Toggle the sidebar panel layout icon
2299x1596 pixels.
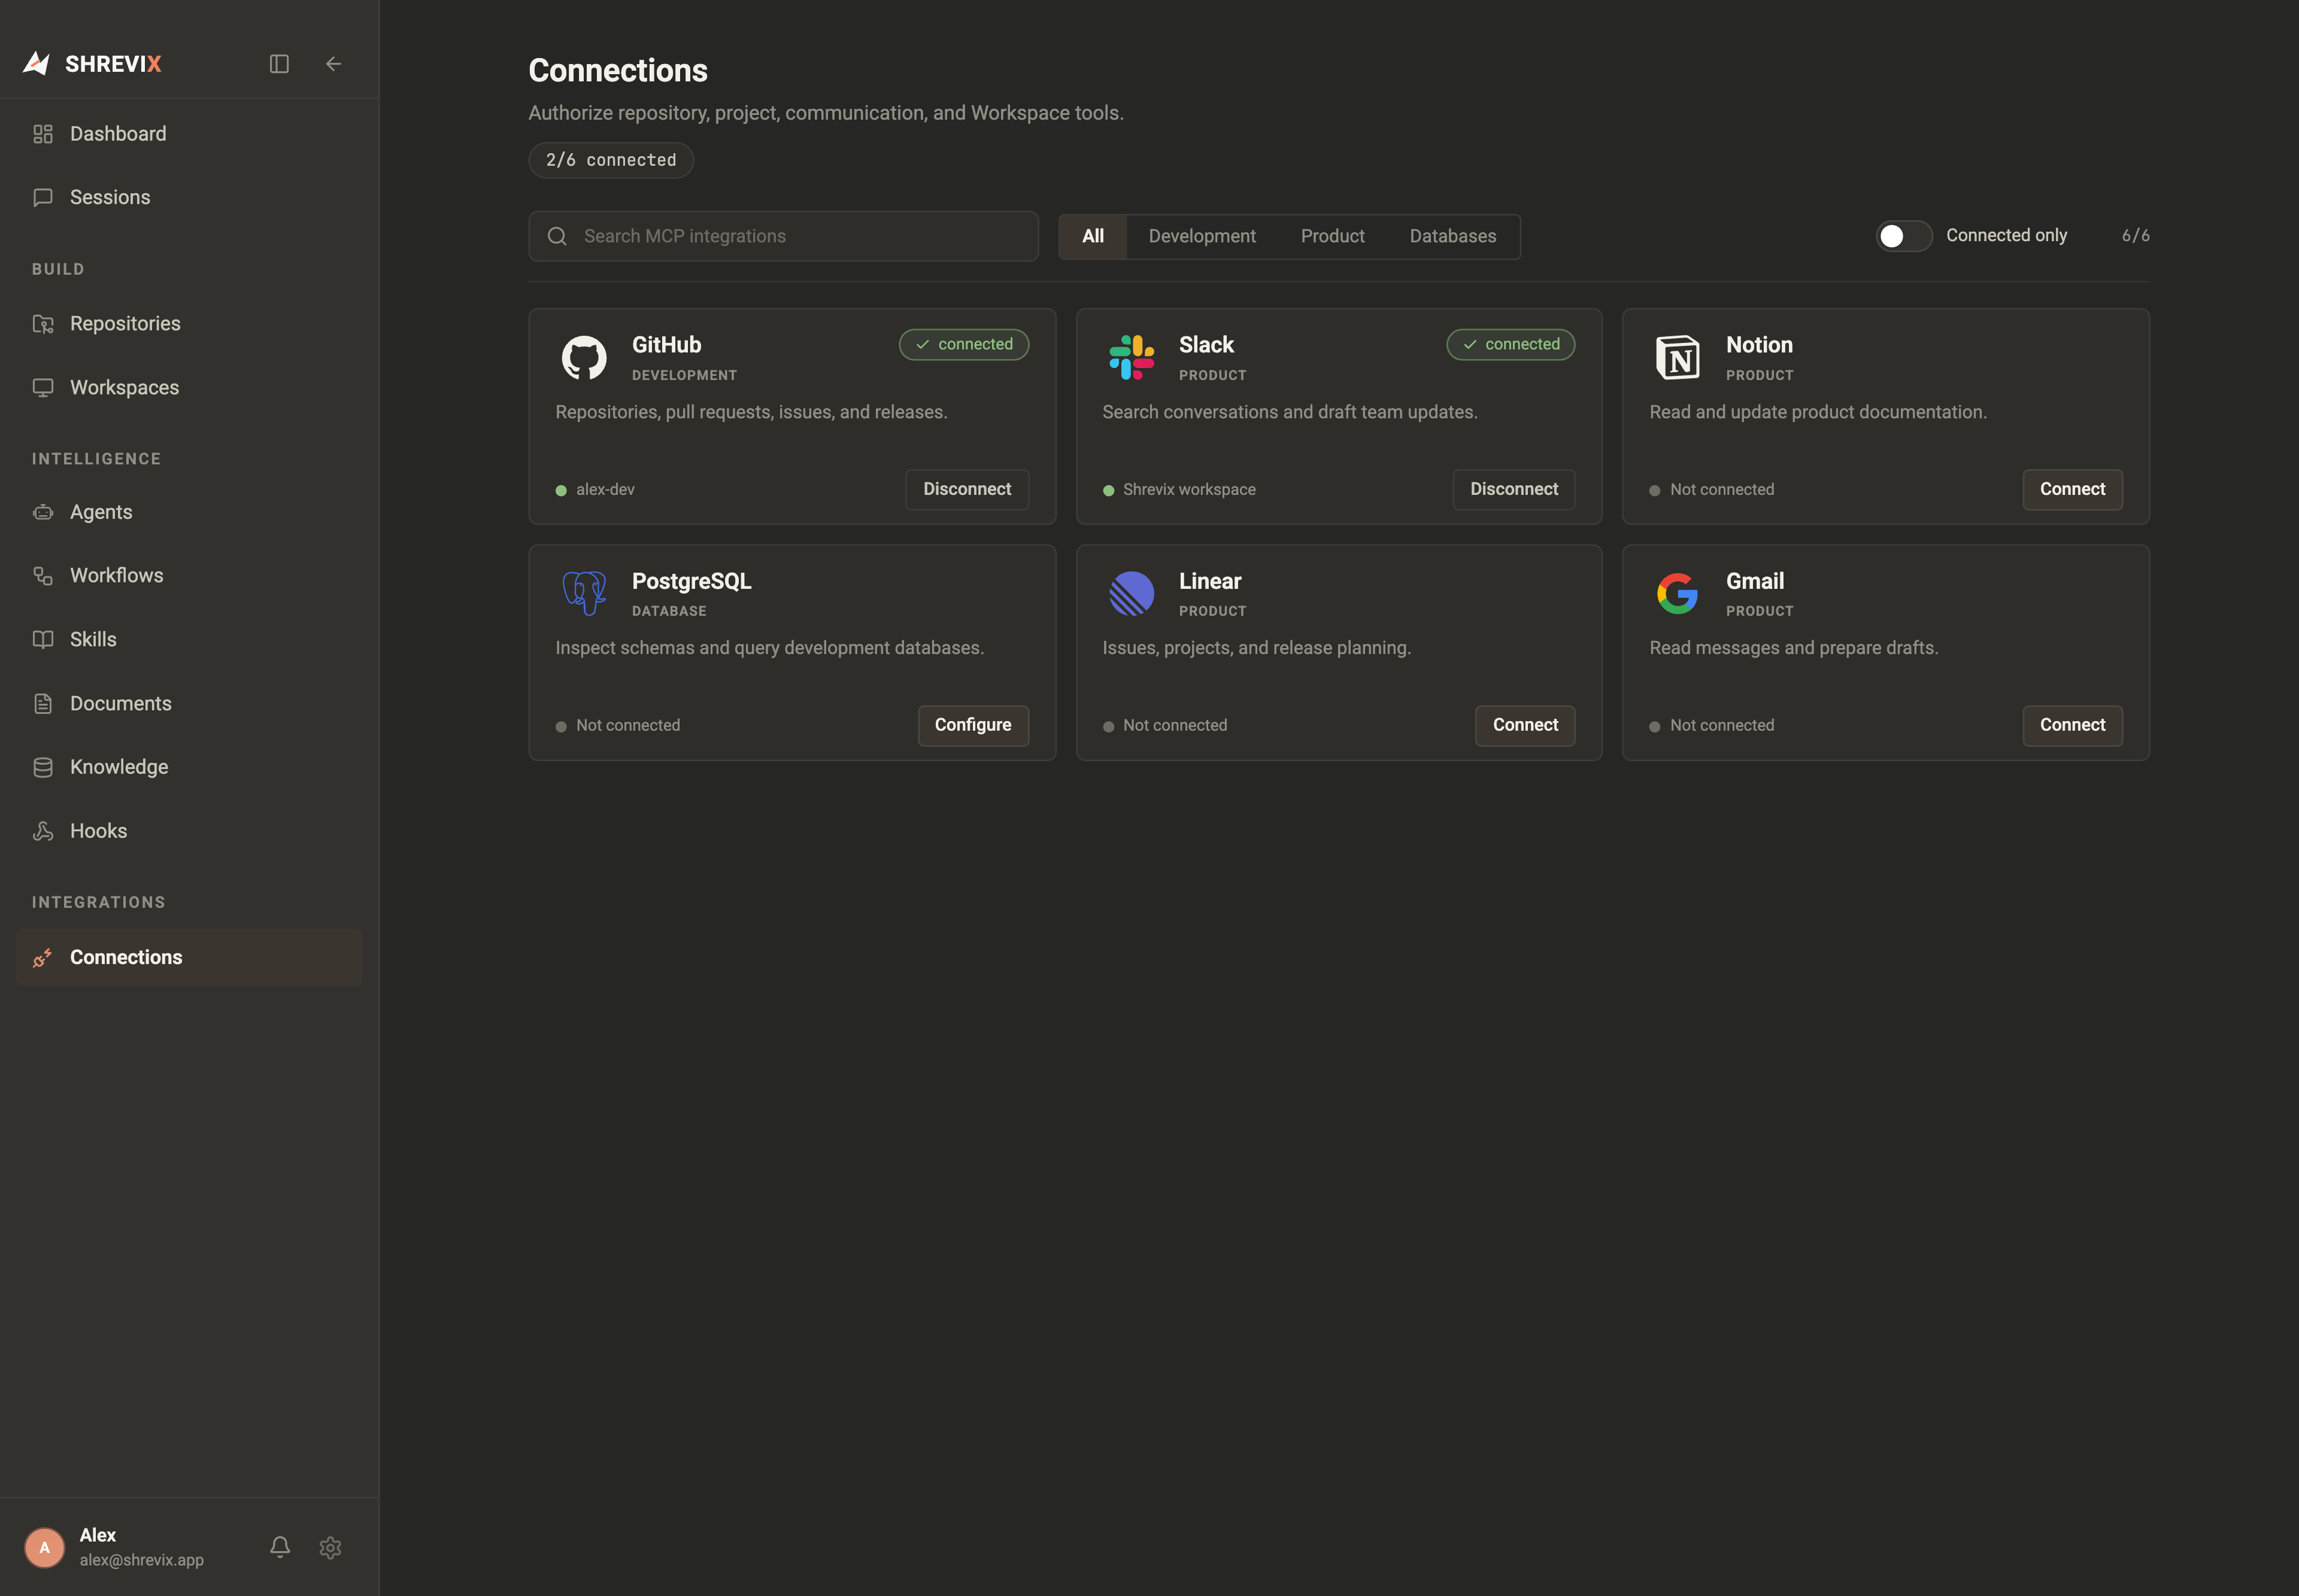click(x=279, y=64)
